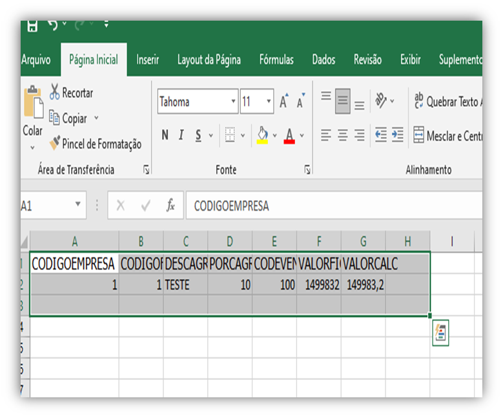This screenshot has height=418, width=503.
Task: Select cell with value 149983,2
Action: click(363, 284)
